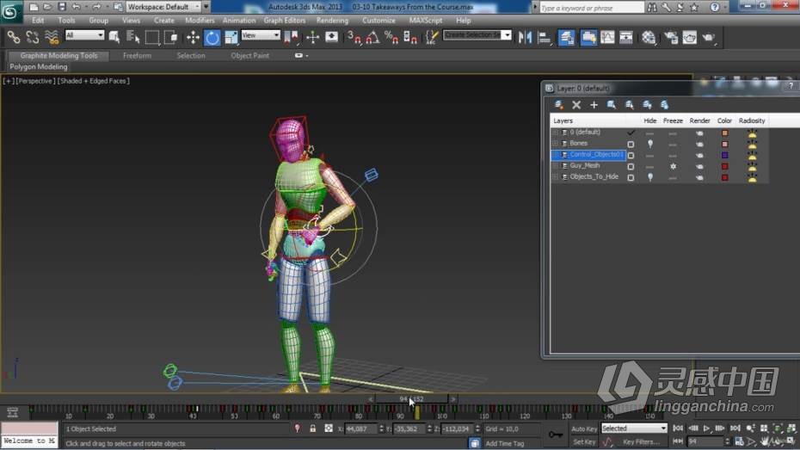
Task: Click the Hide/Unhide All Layers icon
Action: pyautogui.click(x=647, y=105)
